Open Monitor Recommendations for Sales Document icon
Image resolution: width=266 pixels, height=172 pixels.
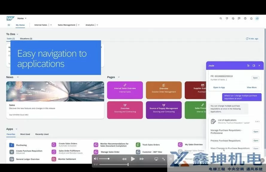pyautogui.click(x=96, y=145)
